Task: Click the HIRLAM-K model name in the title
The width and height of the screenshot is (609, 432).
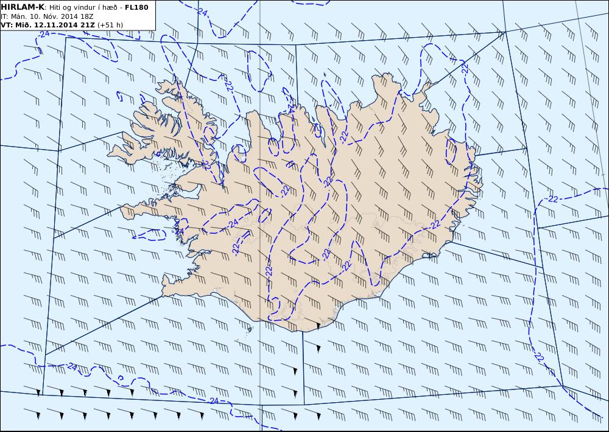Action: [x=23, y=7]
